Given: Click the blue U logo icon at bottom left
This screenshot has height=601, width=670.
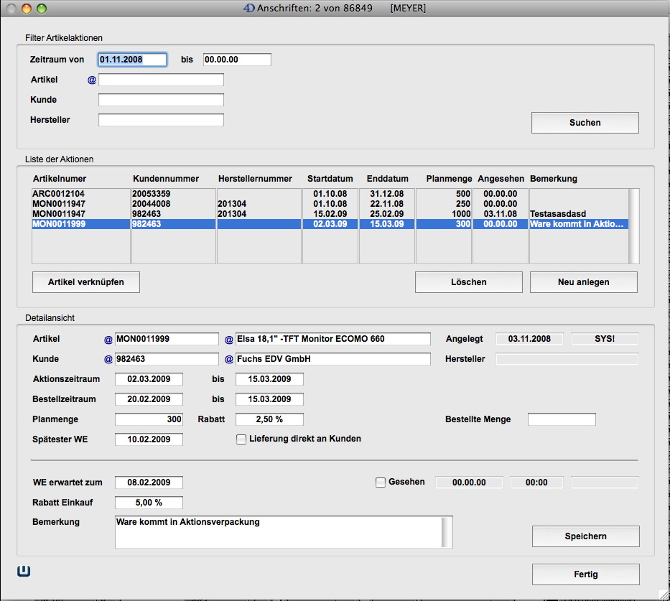Looking at the screenshot, I should pyautogui.click(x=24, y=572).
